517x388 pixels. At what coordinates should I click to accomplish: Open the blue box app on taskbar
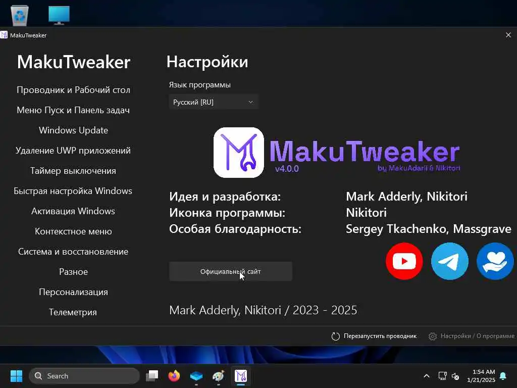tap(196, 376)
